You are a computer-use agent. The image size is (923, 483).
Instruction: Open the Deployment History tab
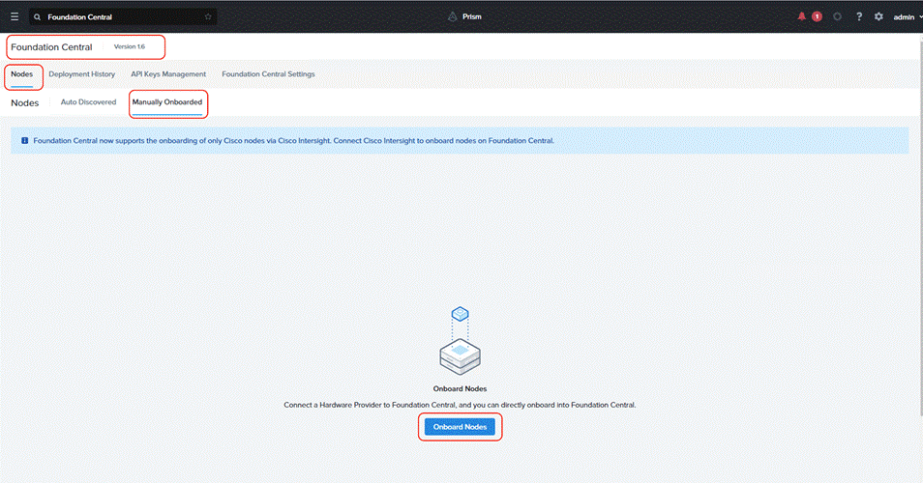pyautogui.click(x=82, y=74)
